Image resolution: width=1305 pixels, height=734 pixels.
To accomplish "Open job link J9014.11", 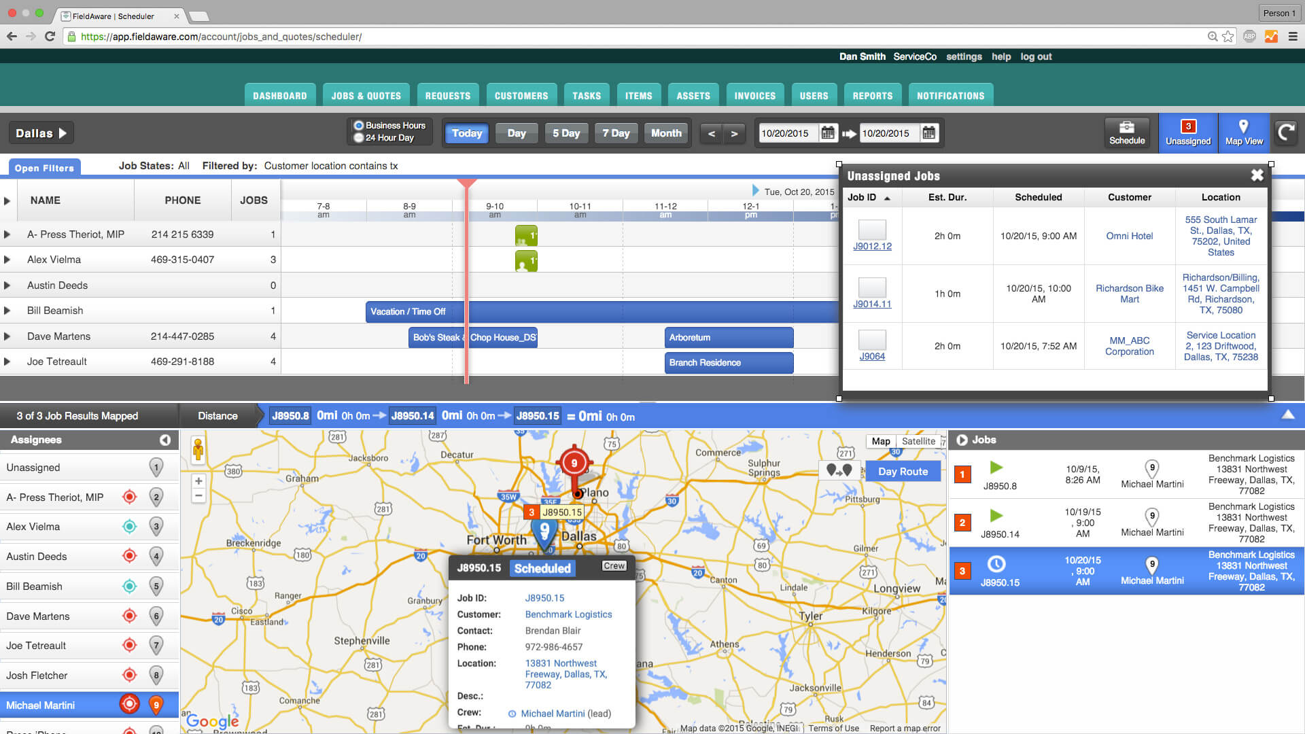I will pyautogui.click(x=872, y=304).
